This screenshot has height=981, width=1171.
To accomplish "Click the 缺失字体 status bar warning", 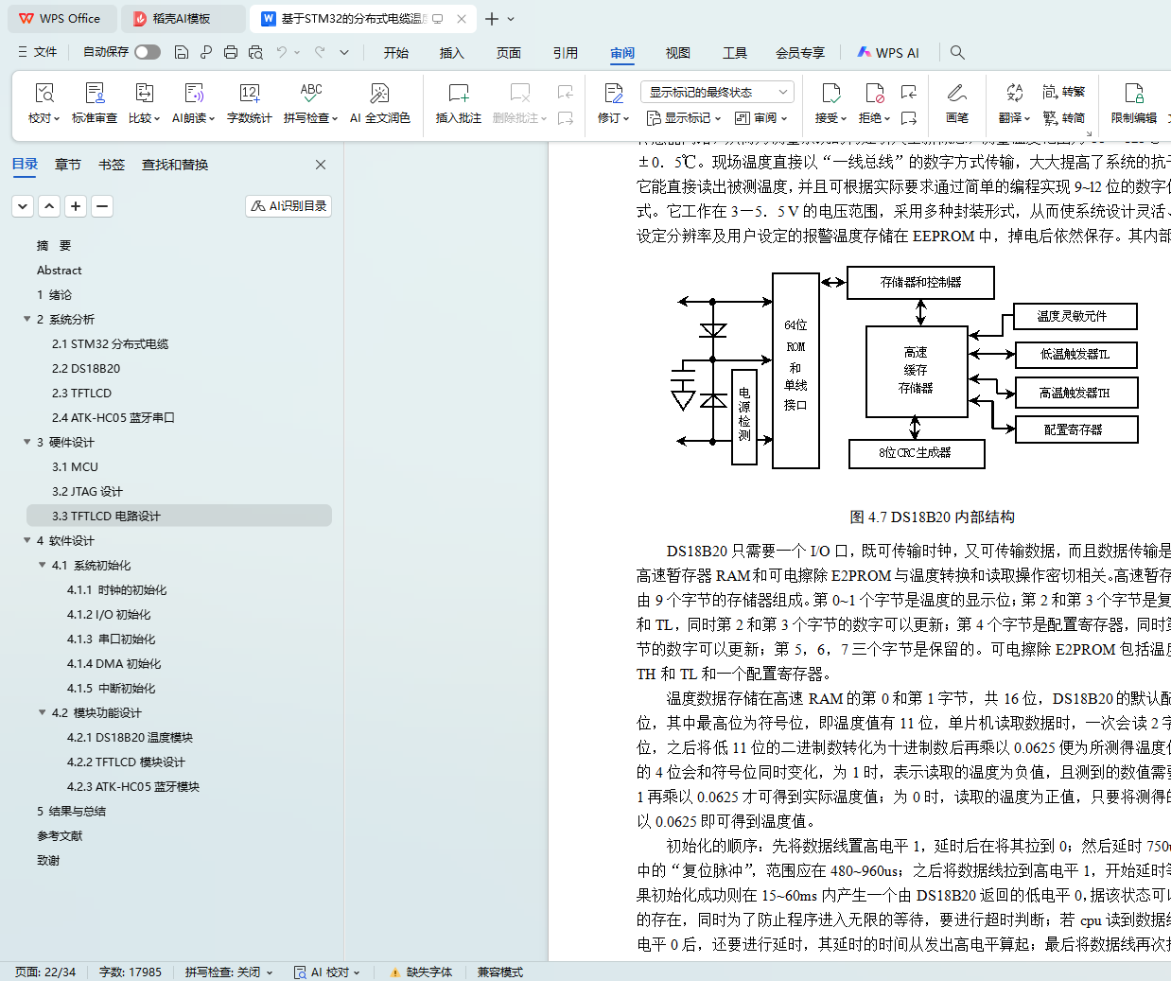I will (421, 972).
